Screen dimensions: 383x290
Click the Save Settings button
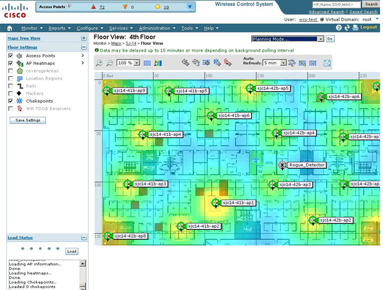pos(28,120)
